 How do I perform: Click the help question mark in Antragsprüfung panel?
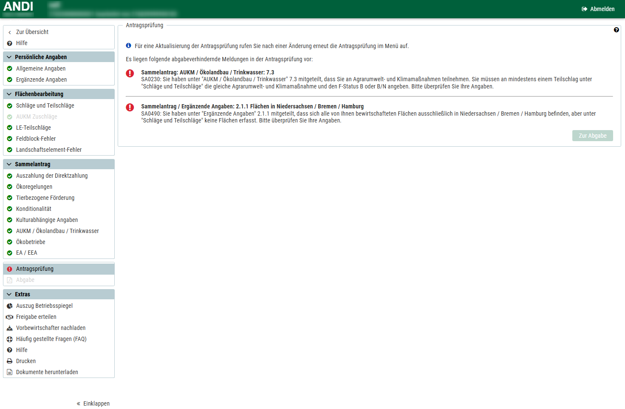(616, 30)
